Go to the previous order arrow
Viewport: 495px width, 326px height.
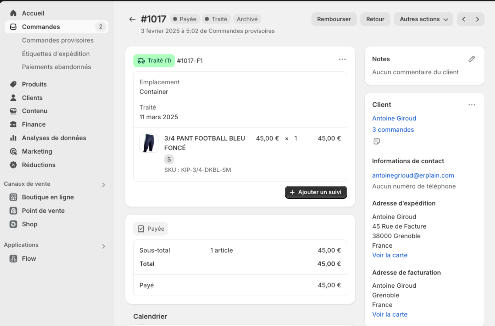464,19
